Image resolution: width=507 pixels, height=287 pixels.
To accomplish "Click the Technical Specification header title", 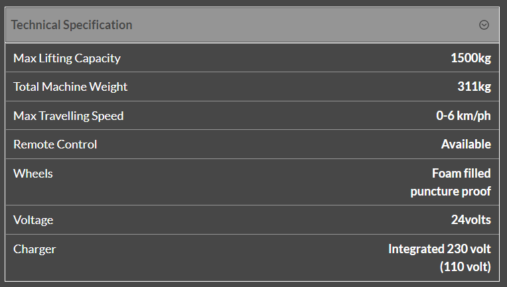I will click(72, 25).
